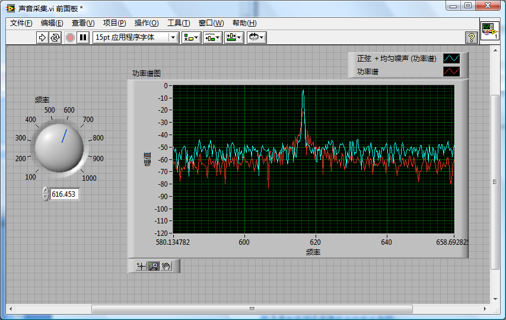Viewport: 506px width, 320px height.
Task: Open the font dropdown 15pt 应用程序字体
Action: (136, 37)
